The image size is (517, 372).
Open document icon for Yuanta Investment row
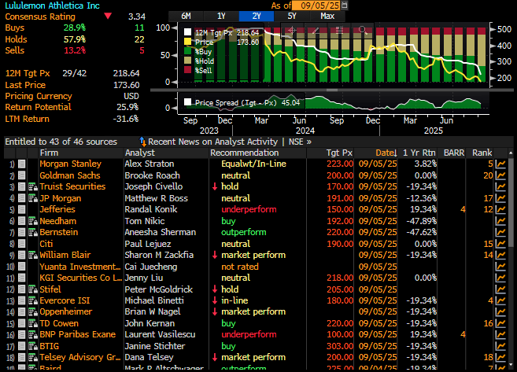pos(22,267)
